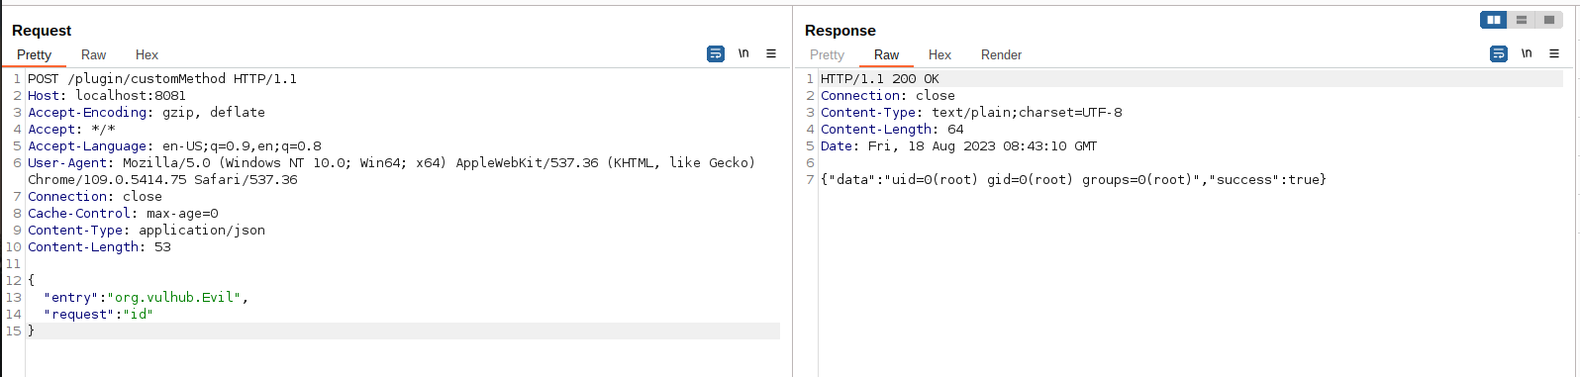Click the JSON response body line
Image resolution: width=1580 pixels, height=377 pixels.
point(1073,180)
